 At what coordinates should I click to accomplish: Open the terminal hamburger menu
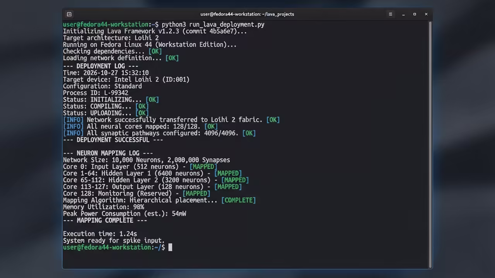(x=391, y=14)
